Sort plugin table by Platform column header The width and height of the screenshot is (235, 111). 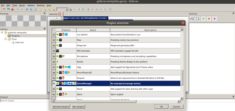66,30
